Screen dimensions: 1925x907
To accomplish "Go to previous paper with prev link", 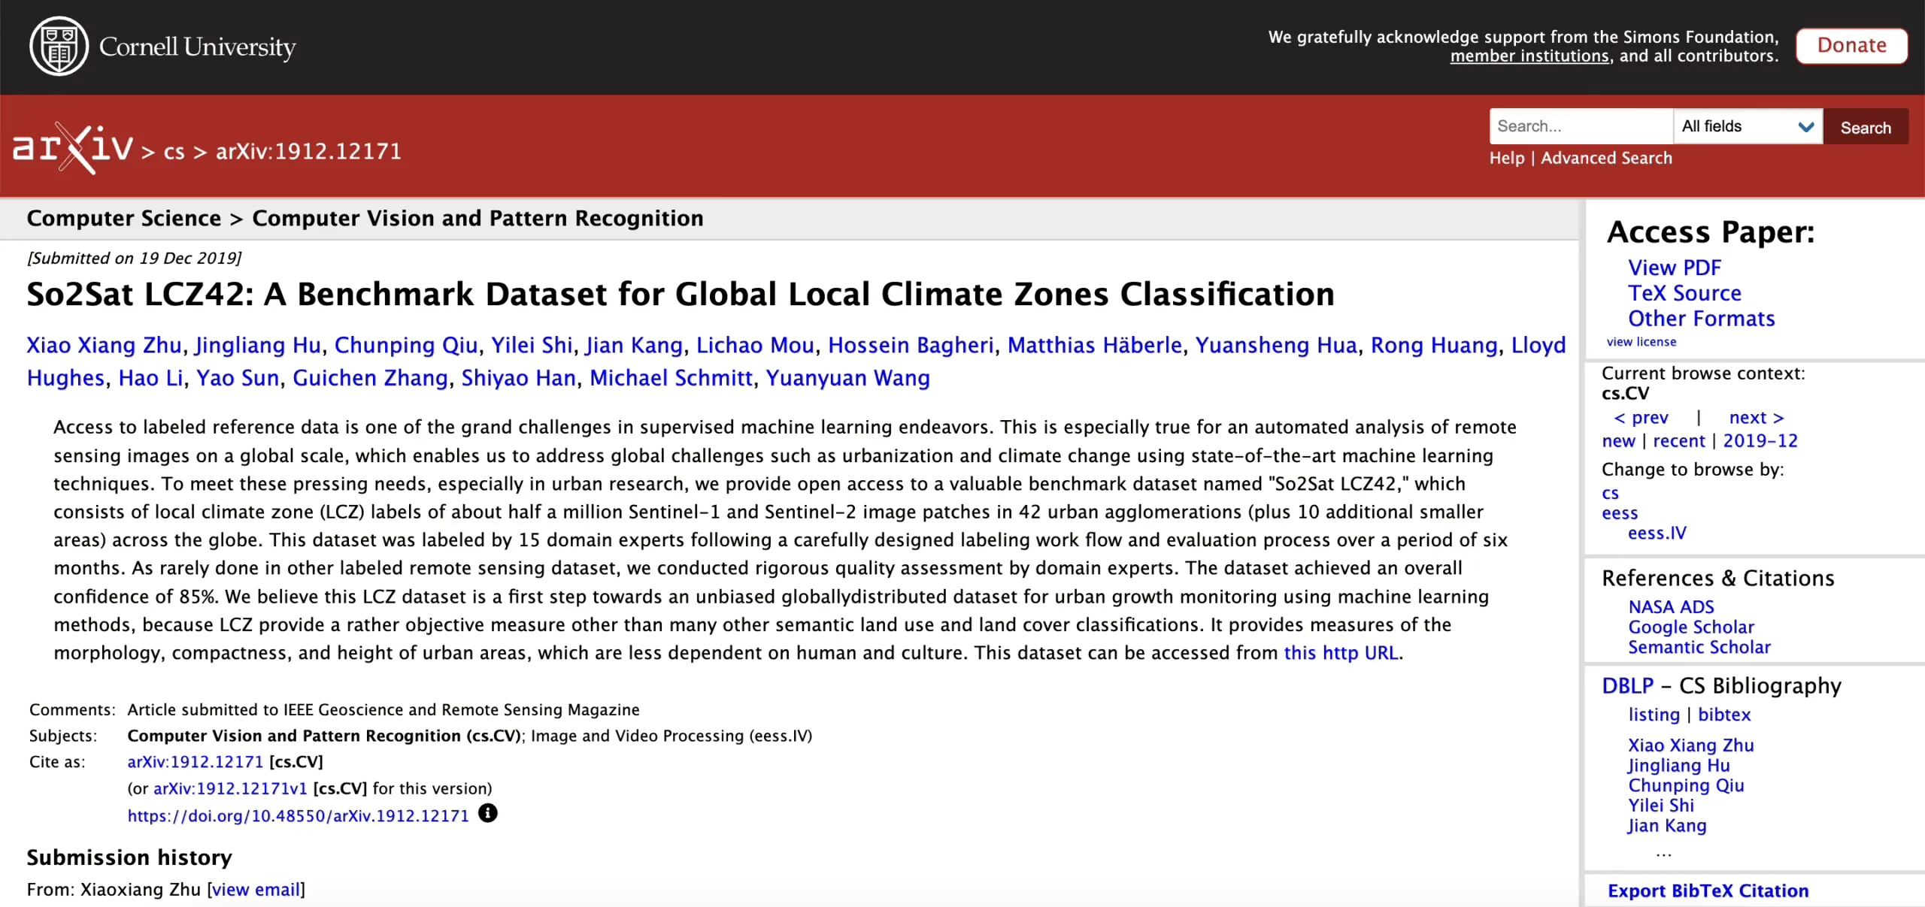I will [1641, 418].
